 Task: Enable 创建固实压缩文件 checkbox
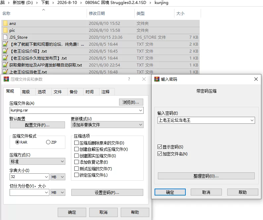point(76,156)
